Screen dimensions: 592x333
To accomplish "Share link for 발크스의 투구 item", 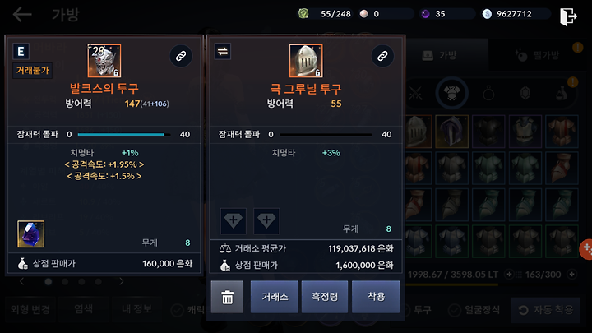I will point(181,56).
